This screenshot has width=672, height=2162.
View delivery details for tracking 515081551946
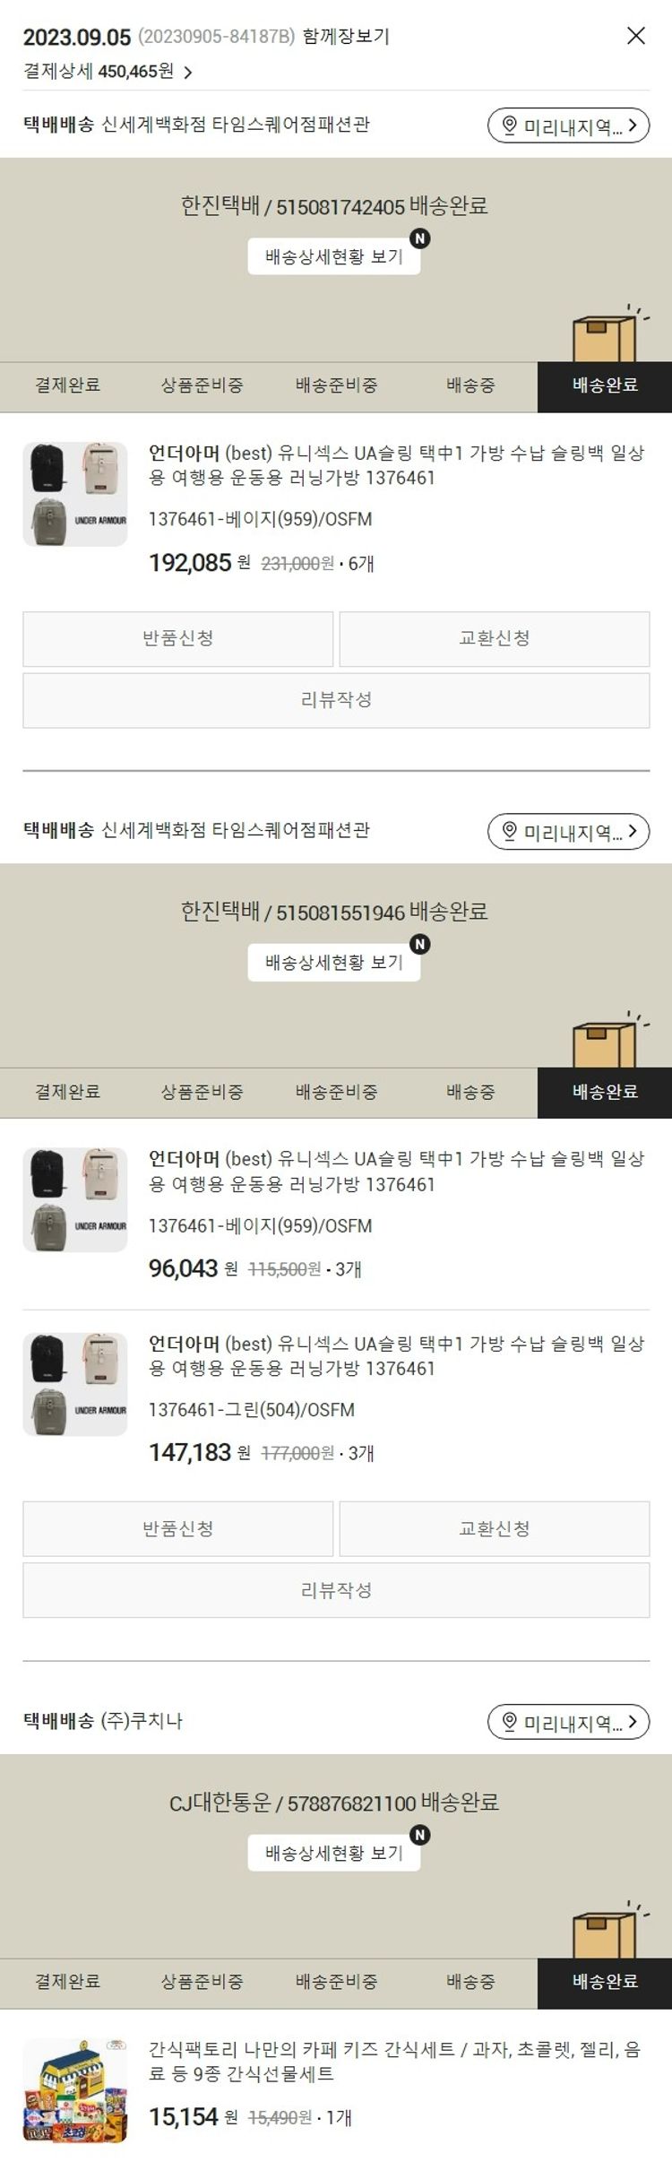point(334,962)
